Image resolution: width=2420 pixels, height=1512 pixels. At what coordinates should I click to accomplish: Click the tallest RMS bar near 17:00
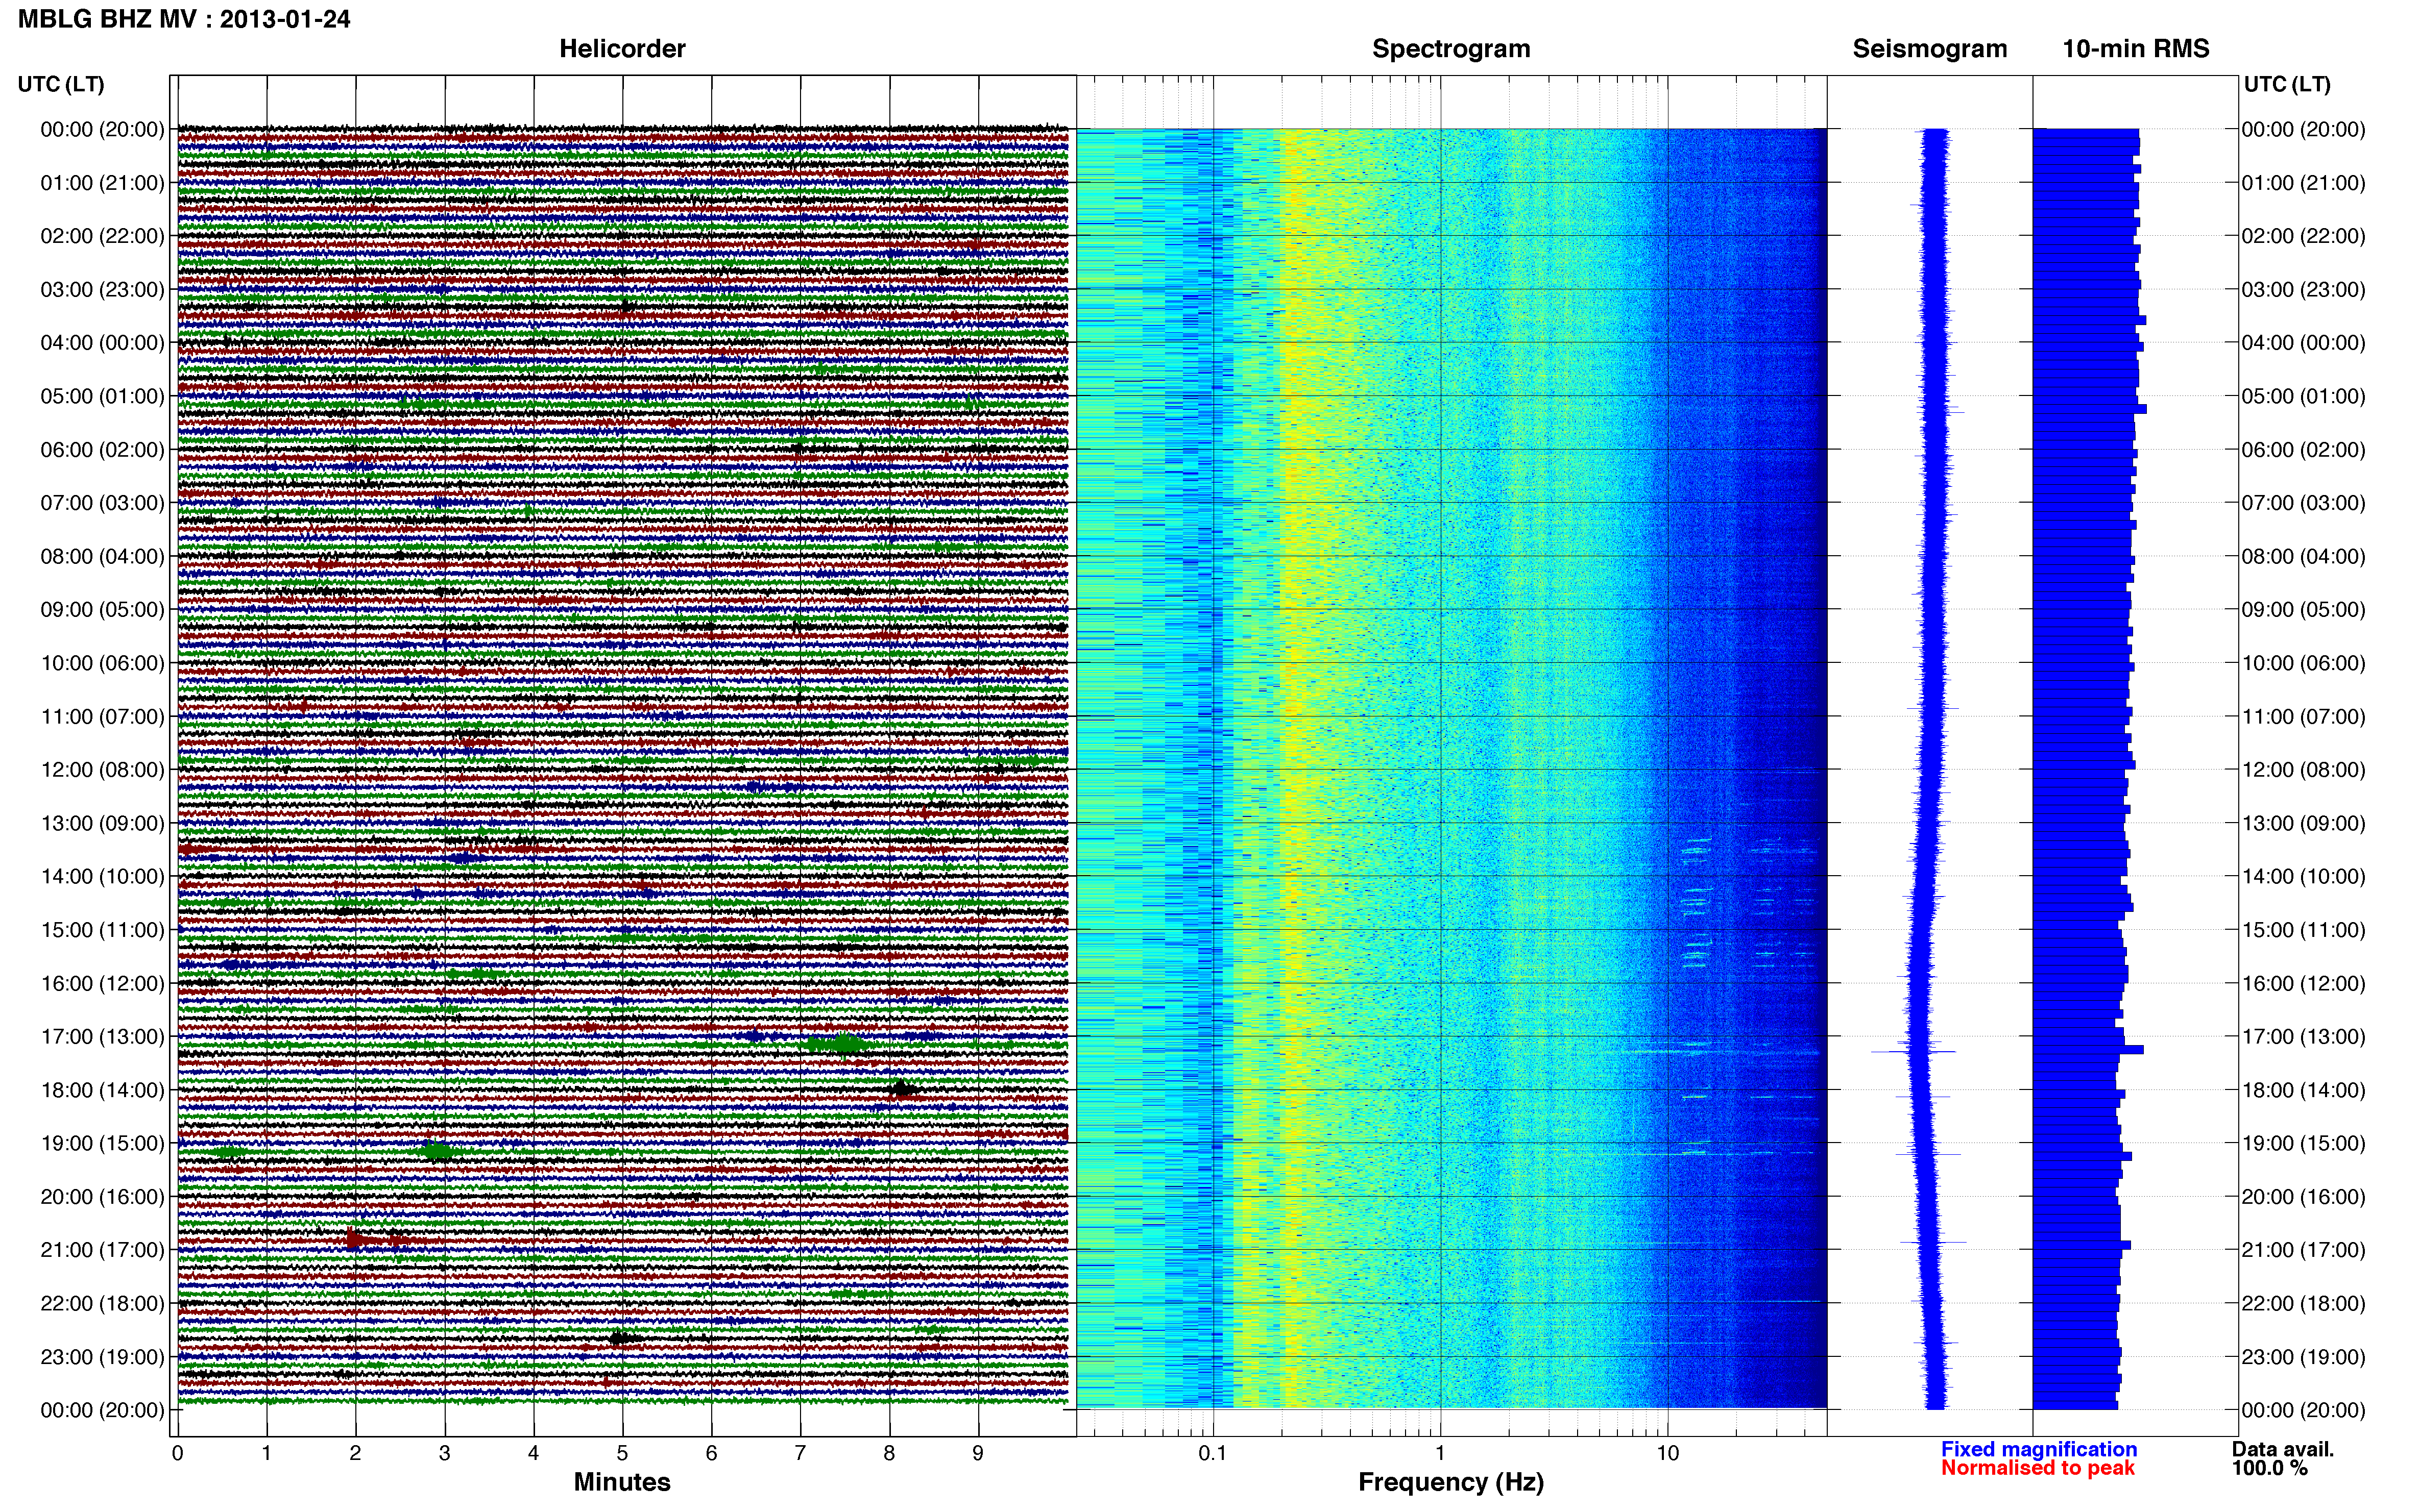[2088, 1049]
